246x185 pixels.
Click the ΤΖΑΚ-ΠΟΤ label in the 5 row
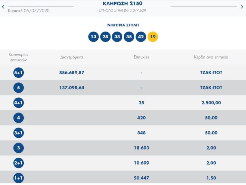211,88
